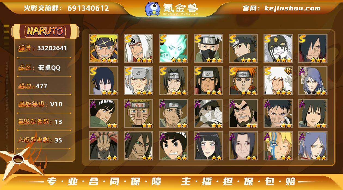343x190 pixels.
Task: Click the NARUTO scroll title banner
Action: click(45, 31)
